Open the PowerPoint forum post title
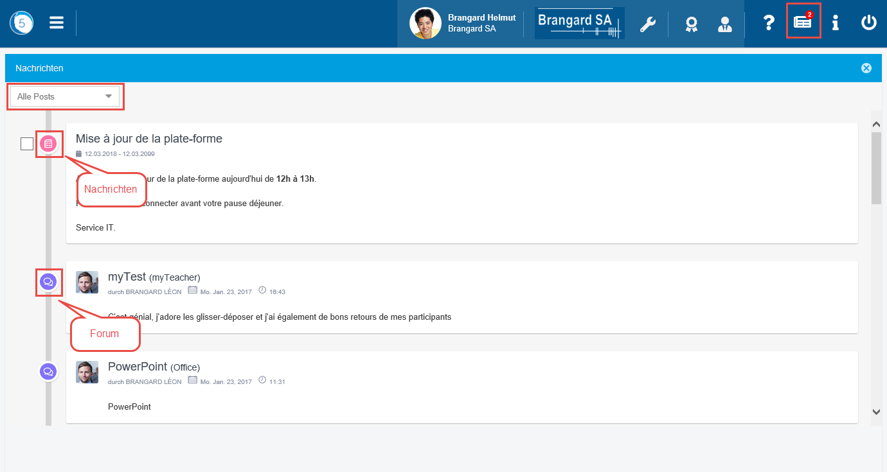The image size is (887, 472). pyautogui.click(x=138, y=367)
